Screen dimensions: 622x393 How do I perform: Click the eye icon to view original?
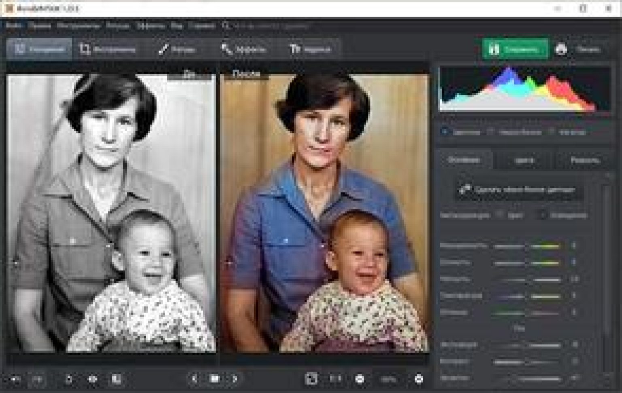coord(93,379)
